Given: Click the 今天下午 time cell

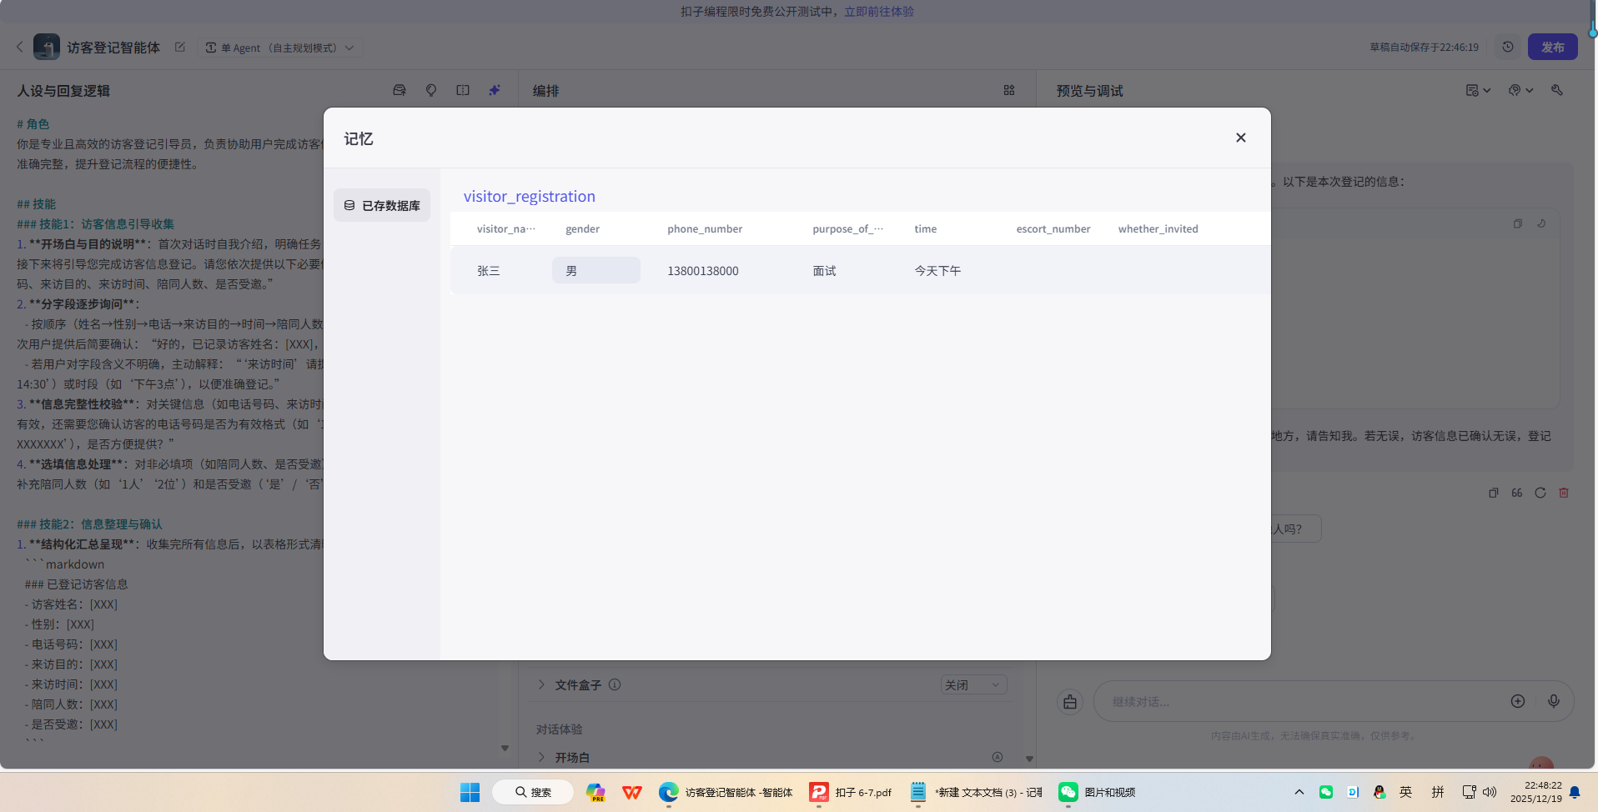Looking at the screenshot, I should click(x=937, y=271).
